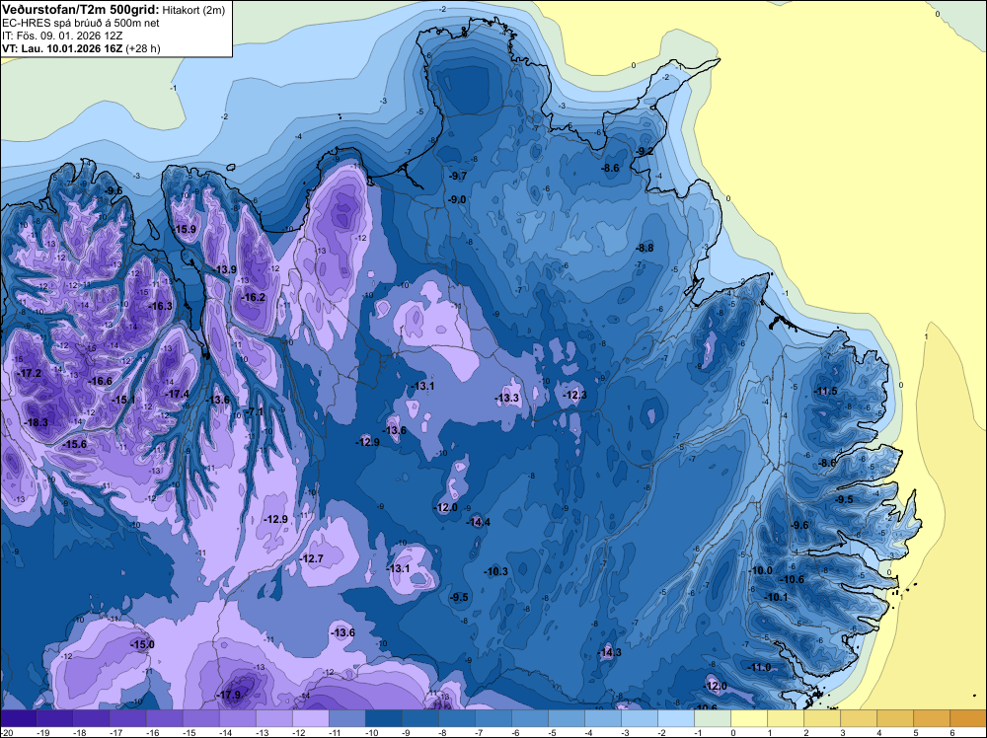Click the legend swatch between -20 and -19
Screen dimensions: 987x738
pos(18,718)
